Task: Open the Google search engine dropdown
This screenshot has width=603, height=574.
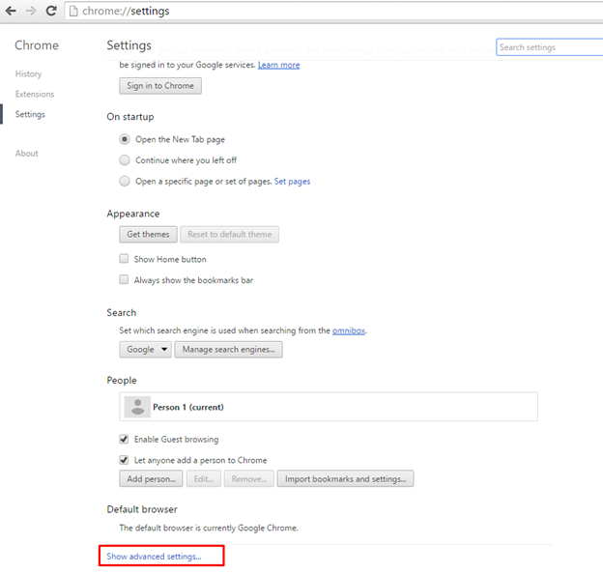Action: [x=146, y=350]
